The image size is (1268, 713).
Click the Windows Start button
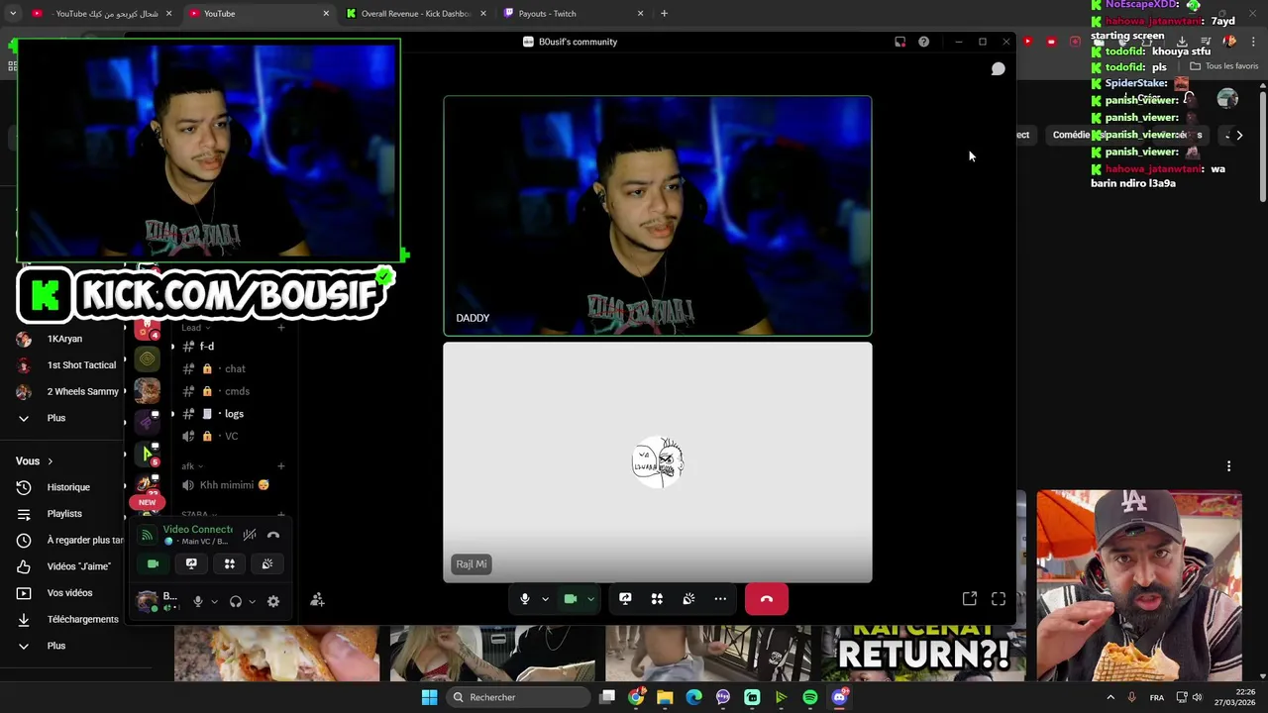tap(429, 697)
